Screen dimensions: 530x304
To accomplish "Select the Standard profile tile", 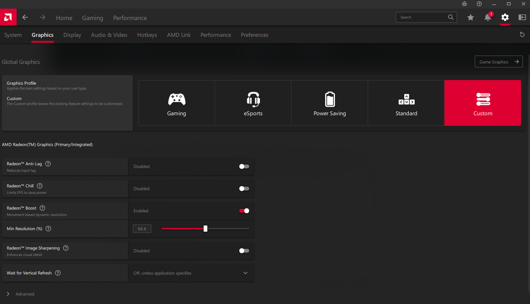I will pyautogui.click(x=406, y=103).
